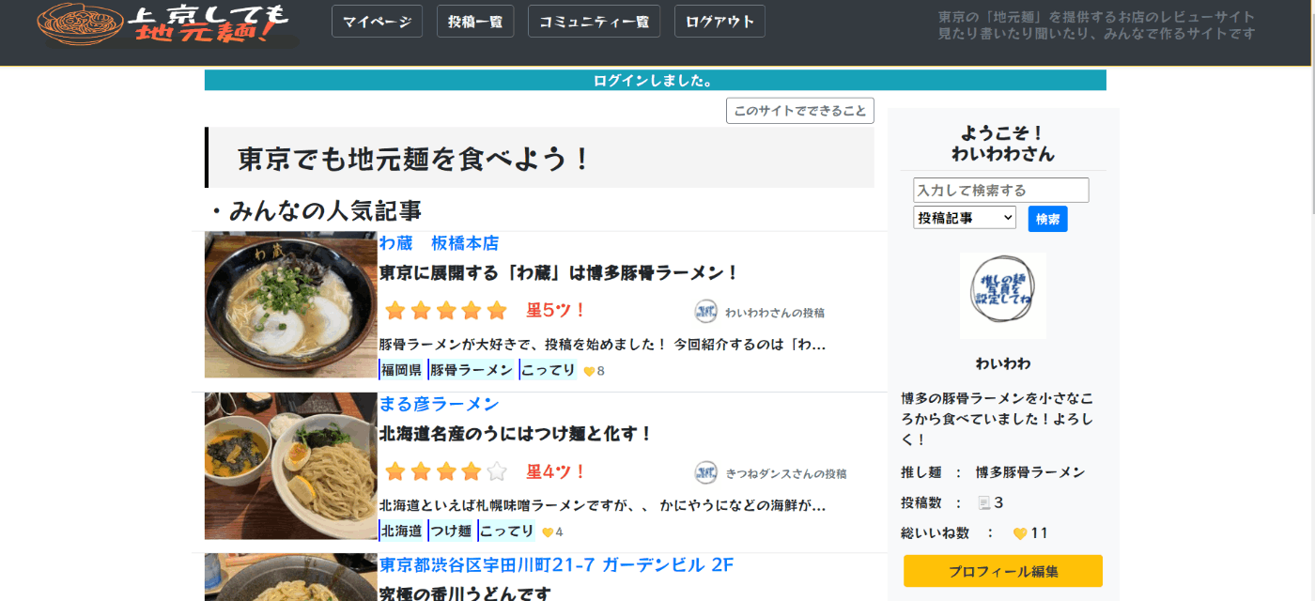Click the 投稿数 document icon
Viewport: 1315px width, 601px height.
(984, 503)
